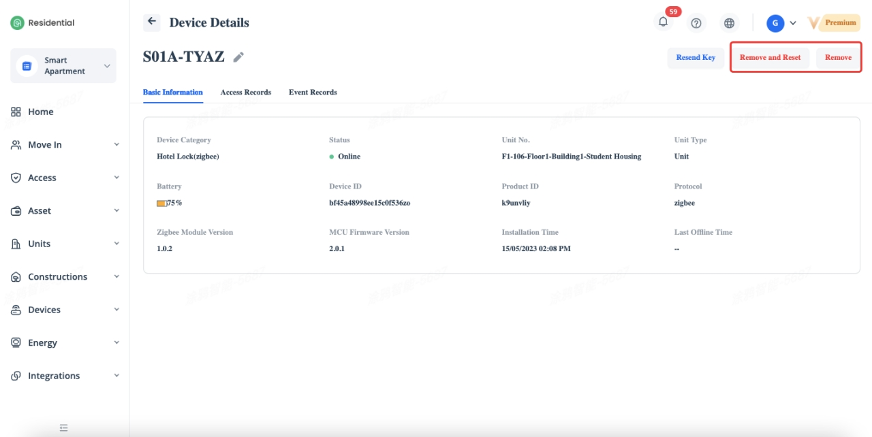Image resolution: width=872 pixels, height=437 pixels.
Task: Open the language globe icon
Action: [x=729, y=23]
